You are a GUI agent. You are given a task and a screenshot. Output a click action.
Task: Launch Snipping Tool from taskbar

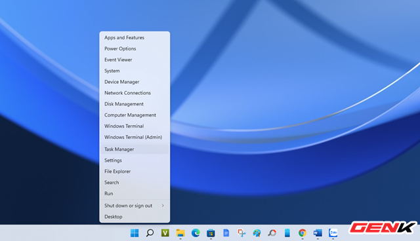241,233
